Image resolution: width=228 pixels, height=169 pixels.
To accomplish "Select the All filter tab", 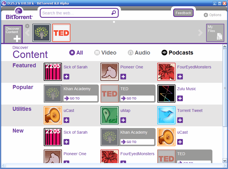I will [x=76, y=53].
